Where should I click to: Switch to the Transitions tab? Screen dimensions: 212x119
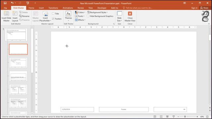point(53,8)
